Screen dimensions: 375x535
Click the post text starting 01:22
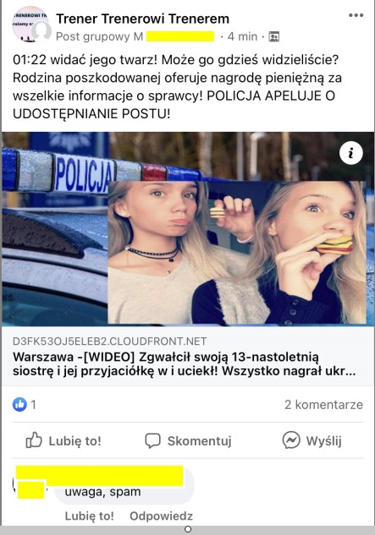click(x=177, y=87)
